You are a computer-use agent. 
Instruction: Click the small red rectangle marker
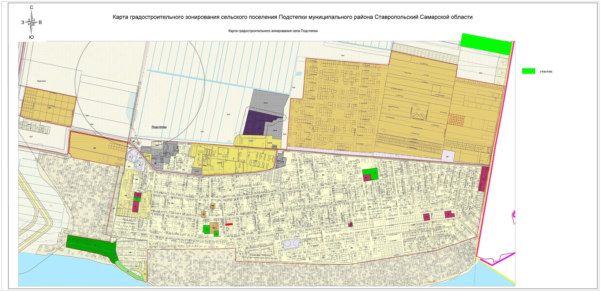(229, 224)
